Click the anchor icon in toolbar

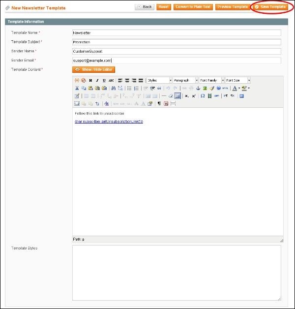pyautogui.click(x=198, y=88)
